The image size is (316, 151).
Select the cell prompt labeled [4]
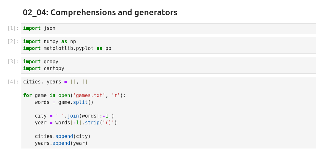[x=13, y=82]
